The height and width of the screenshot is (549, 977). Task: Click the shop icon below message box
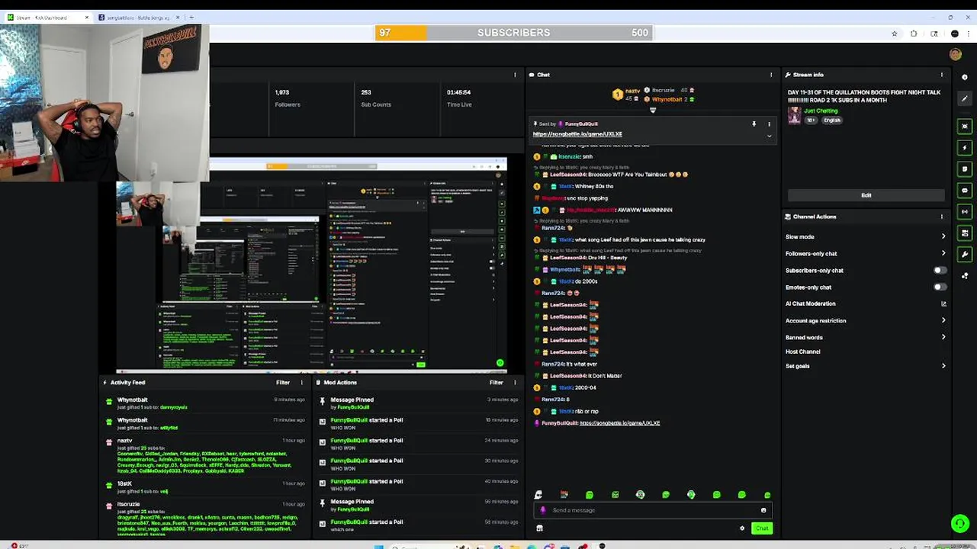tap(539, 528)
